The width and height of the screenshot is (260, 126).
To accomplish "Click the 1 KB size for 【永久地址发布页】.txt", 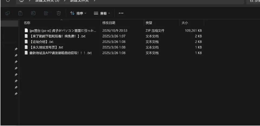I will click(199, 47).
